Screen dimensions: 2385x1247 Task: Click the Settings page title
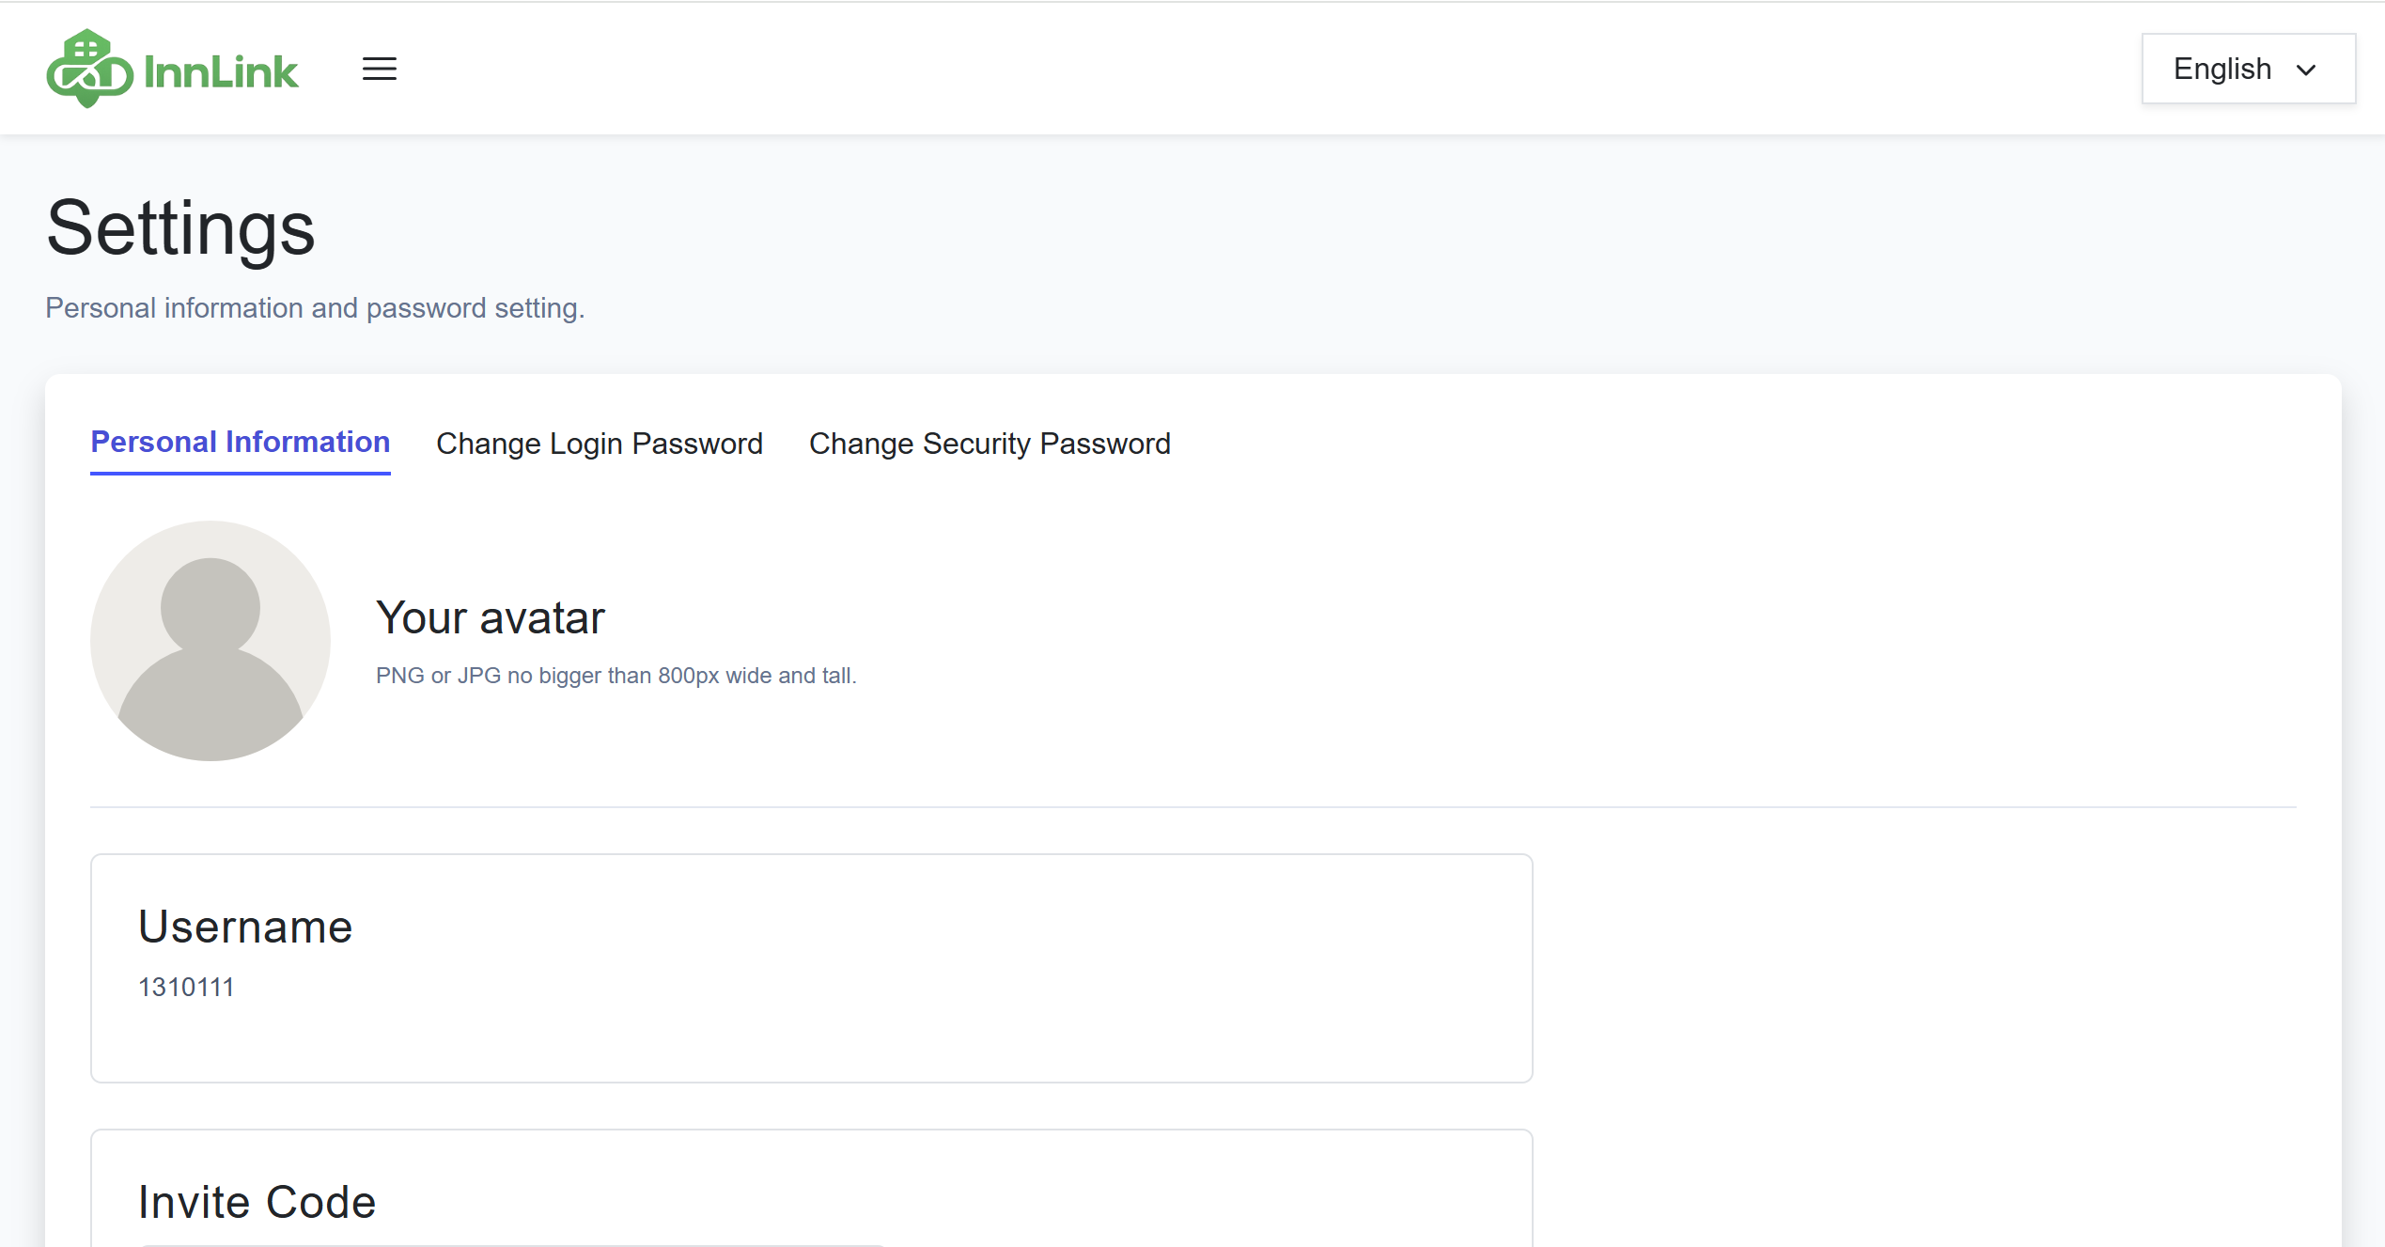[180, 228]
